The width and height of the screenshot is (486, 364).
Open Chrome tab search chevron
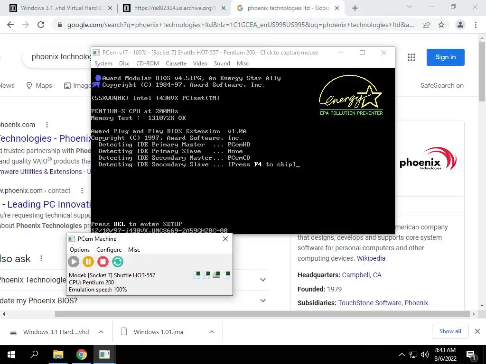(410, 7)
